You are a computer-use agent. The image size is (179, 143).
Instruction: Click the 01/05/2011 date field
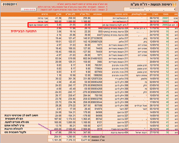click(x=9, y=4)
